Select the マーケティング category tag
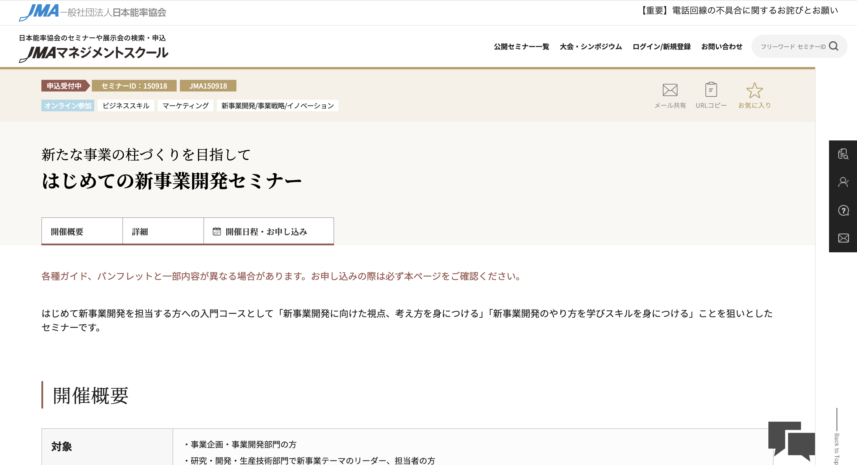 tap(185, 106)
